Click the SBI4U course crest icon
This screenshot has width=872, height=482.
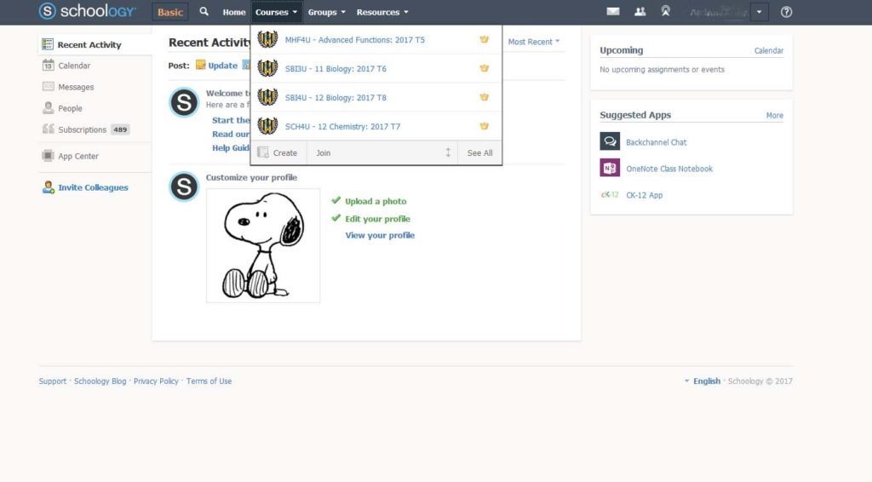267,97
